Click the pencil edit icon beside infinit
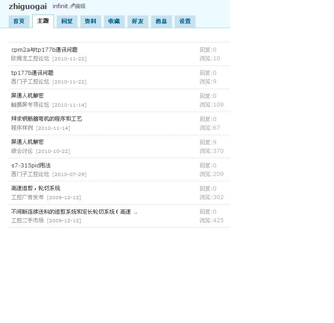This screenshot has height=323, width=334. click(72, 6)
